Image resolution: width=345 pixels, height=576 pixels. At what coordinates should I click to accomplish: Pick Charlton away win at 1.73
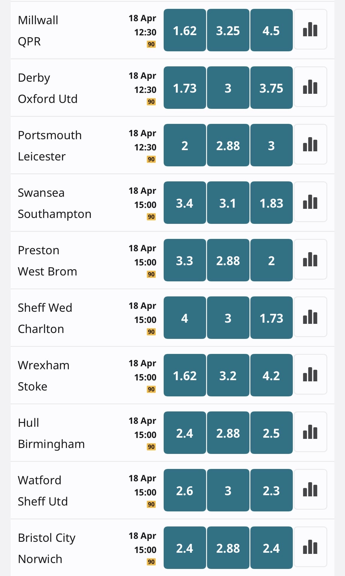point(272,318)
